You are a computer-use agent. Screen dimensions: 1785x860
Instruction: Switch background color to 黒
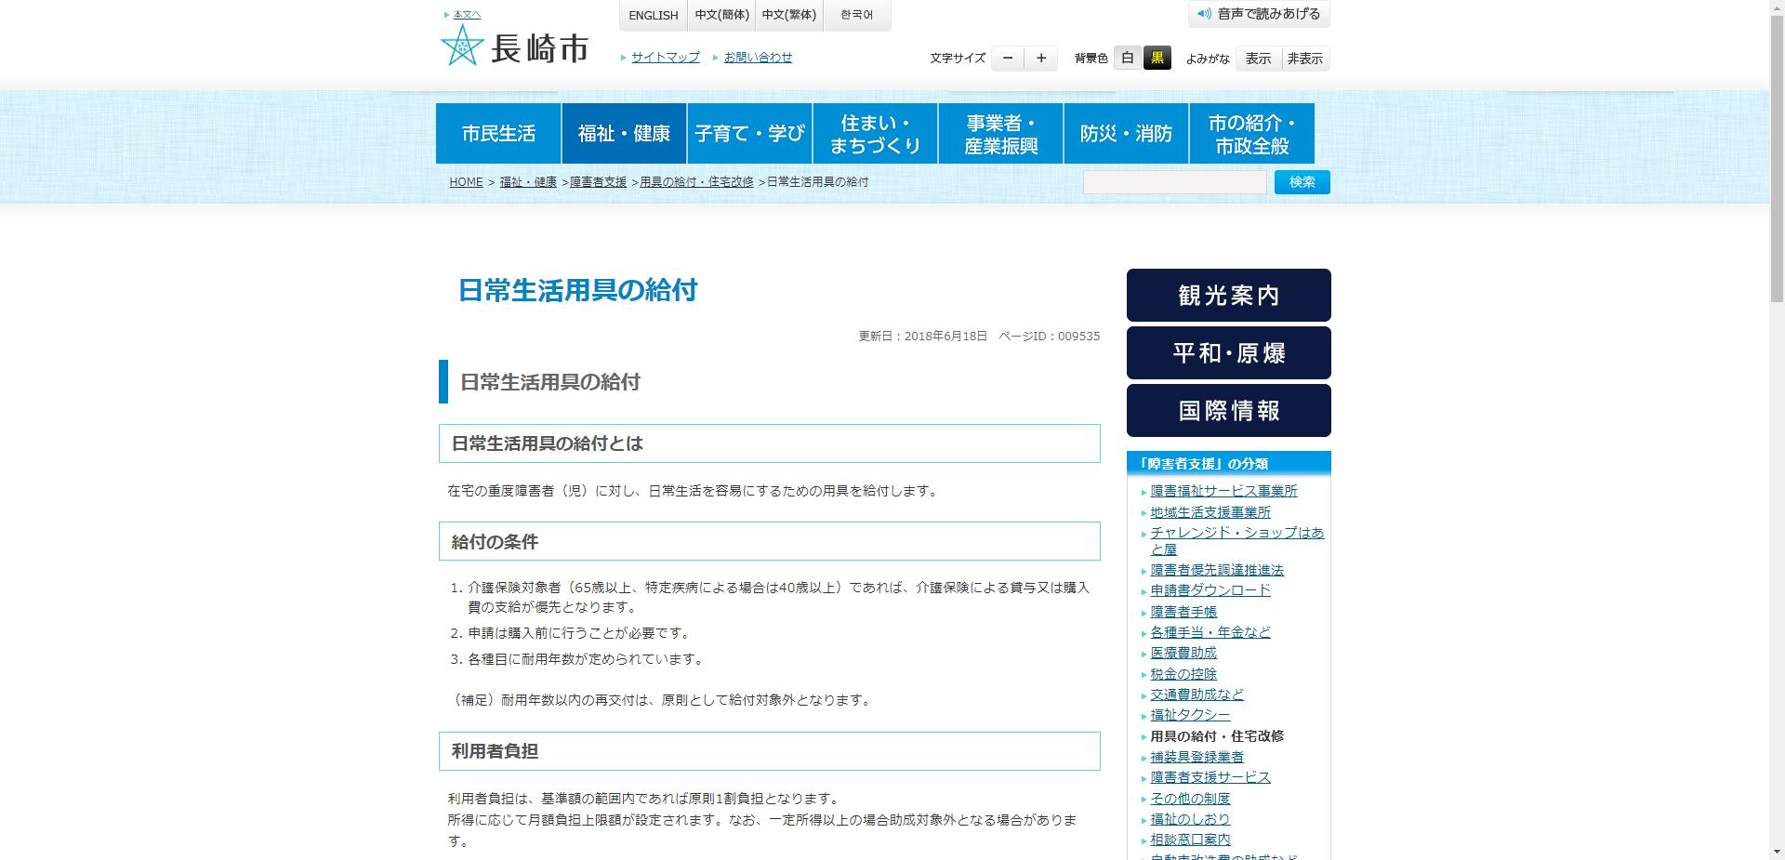[1158, 58]
